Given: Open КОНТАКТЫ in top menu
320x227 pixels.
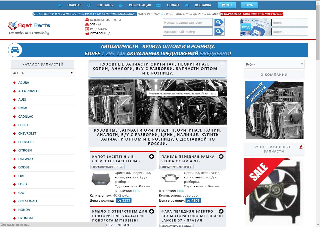Looking at the screenshot, I should [x=105, y=5].
